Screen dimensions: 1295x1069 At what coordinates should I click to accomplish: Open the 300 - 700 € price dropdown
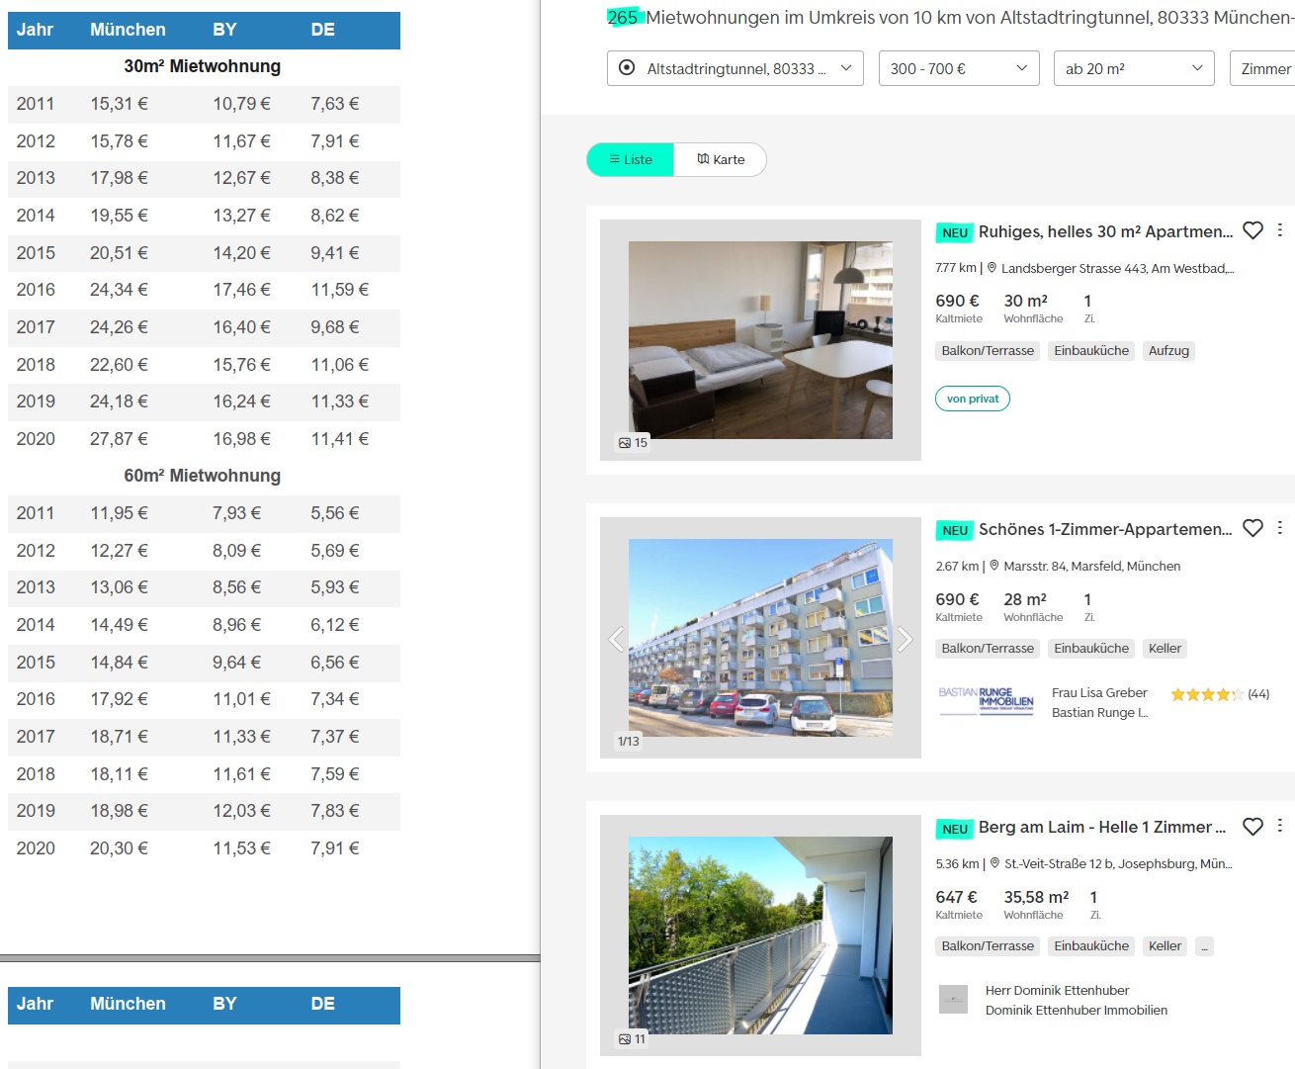[959, 68]
